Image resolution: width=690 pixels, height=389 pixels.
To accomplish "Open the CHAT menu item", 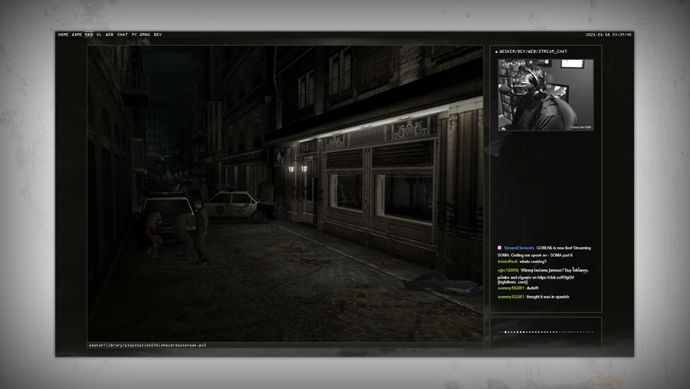I will 123,35.
